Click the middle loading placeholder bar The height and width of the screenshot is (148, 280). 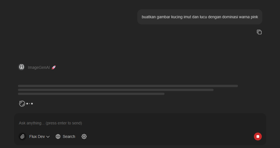pos(115,90)
